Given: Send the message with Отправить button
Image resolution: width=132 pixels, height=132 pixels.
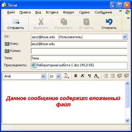Looking at the screenshot, I should click(16, 24).
